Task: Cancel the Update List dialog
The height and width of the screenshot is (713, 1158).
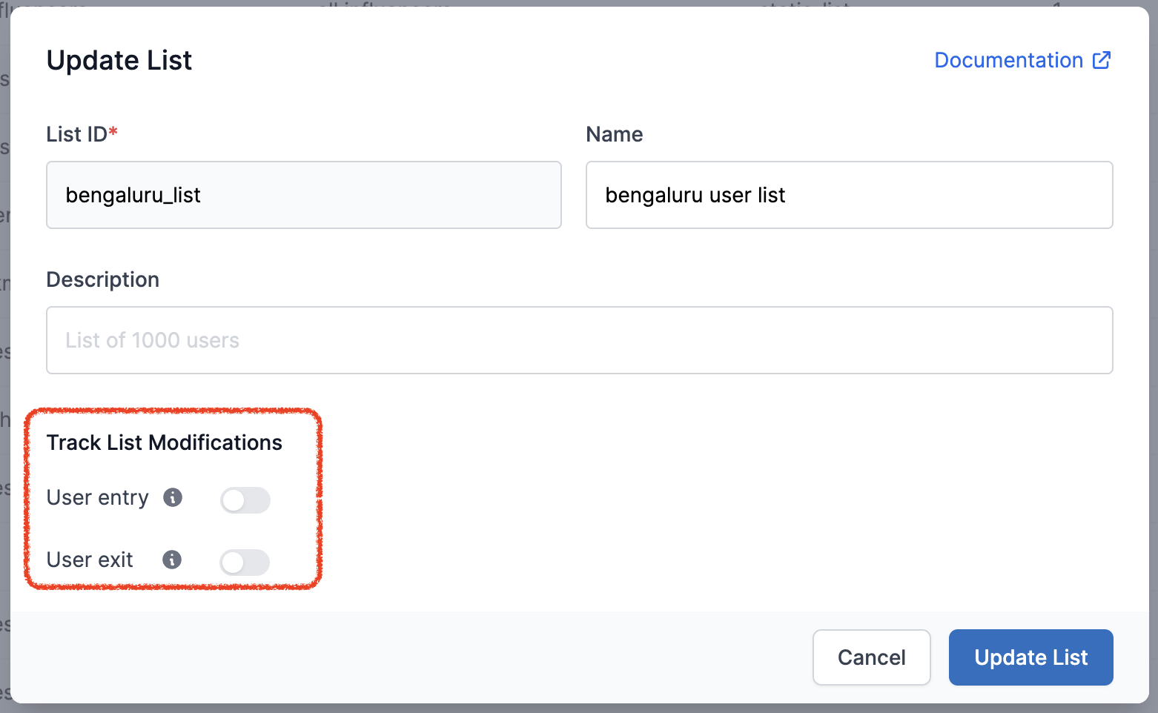Action: point(872,657)
